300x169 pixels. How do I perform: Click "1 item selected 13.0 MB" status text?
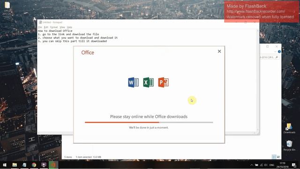89,157
